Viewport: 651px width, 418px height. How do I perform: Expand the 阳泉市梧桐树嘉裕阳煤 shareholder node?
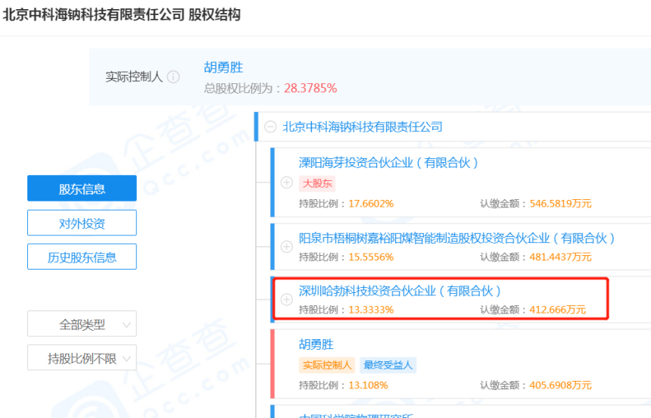[286, 246]
